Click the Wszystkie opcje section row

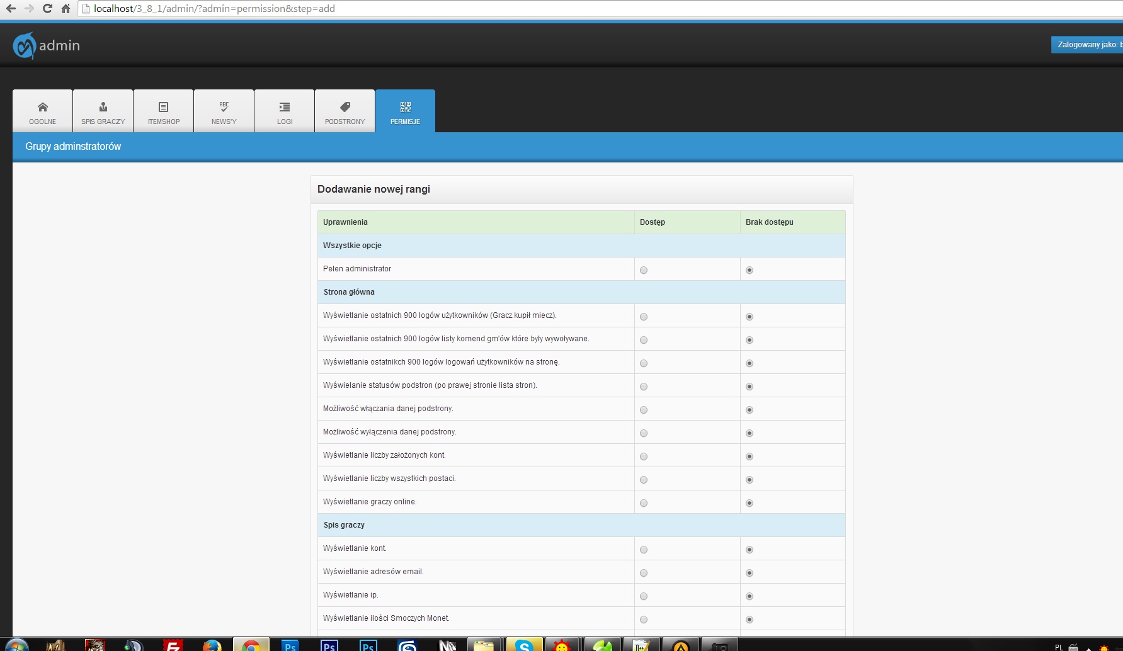tap(581, 246)
